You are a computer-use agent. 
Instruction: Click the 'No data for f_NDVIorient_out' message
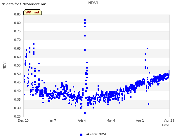(x=24, y=4)
